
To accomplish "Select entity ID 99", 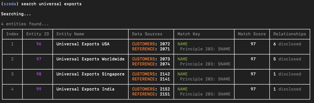I will pyautogui.click(x=39, y=89).
